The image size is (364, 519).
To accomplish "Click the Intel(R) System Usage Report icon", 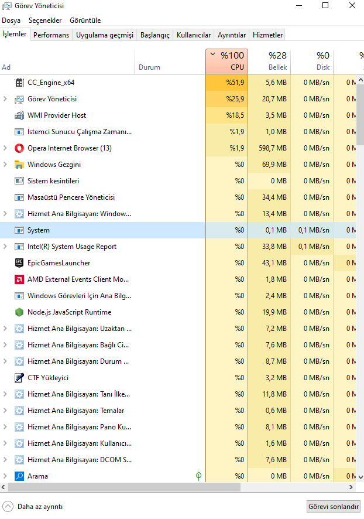I will tap(19, 247).
